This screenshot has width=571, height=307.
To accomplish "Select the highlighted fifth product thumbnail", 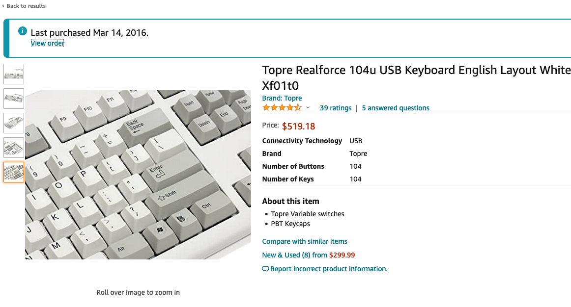I will coord(14,172).
